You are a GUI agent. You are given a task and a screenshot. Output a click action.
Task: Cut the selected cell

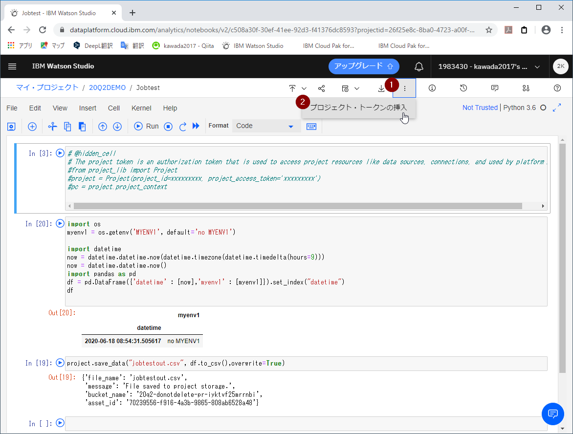(x=53, y=127)
